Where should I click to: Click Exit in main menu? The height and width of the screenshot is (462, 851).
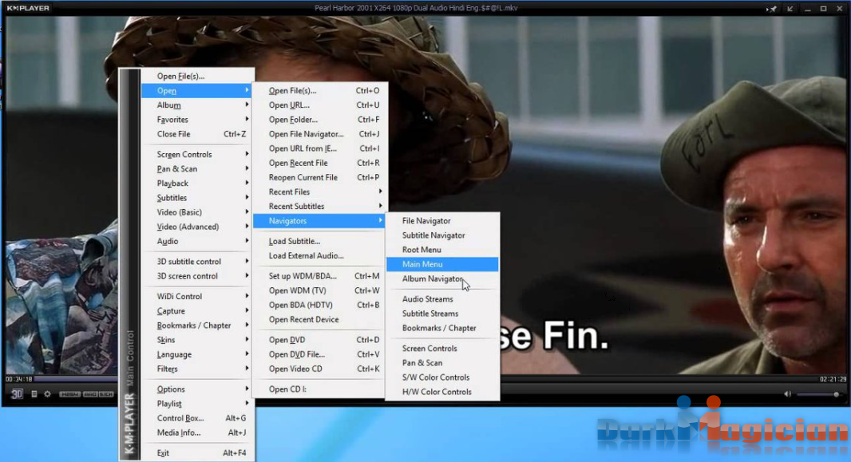tap(197, 452)
